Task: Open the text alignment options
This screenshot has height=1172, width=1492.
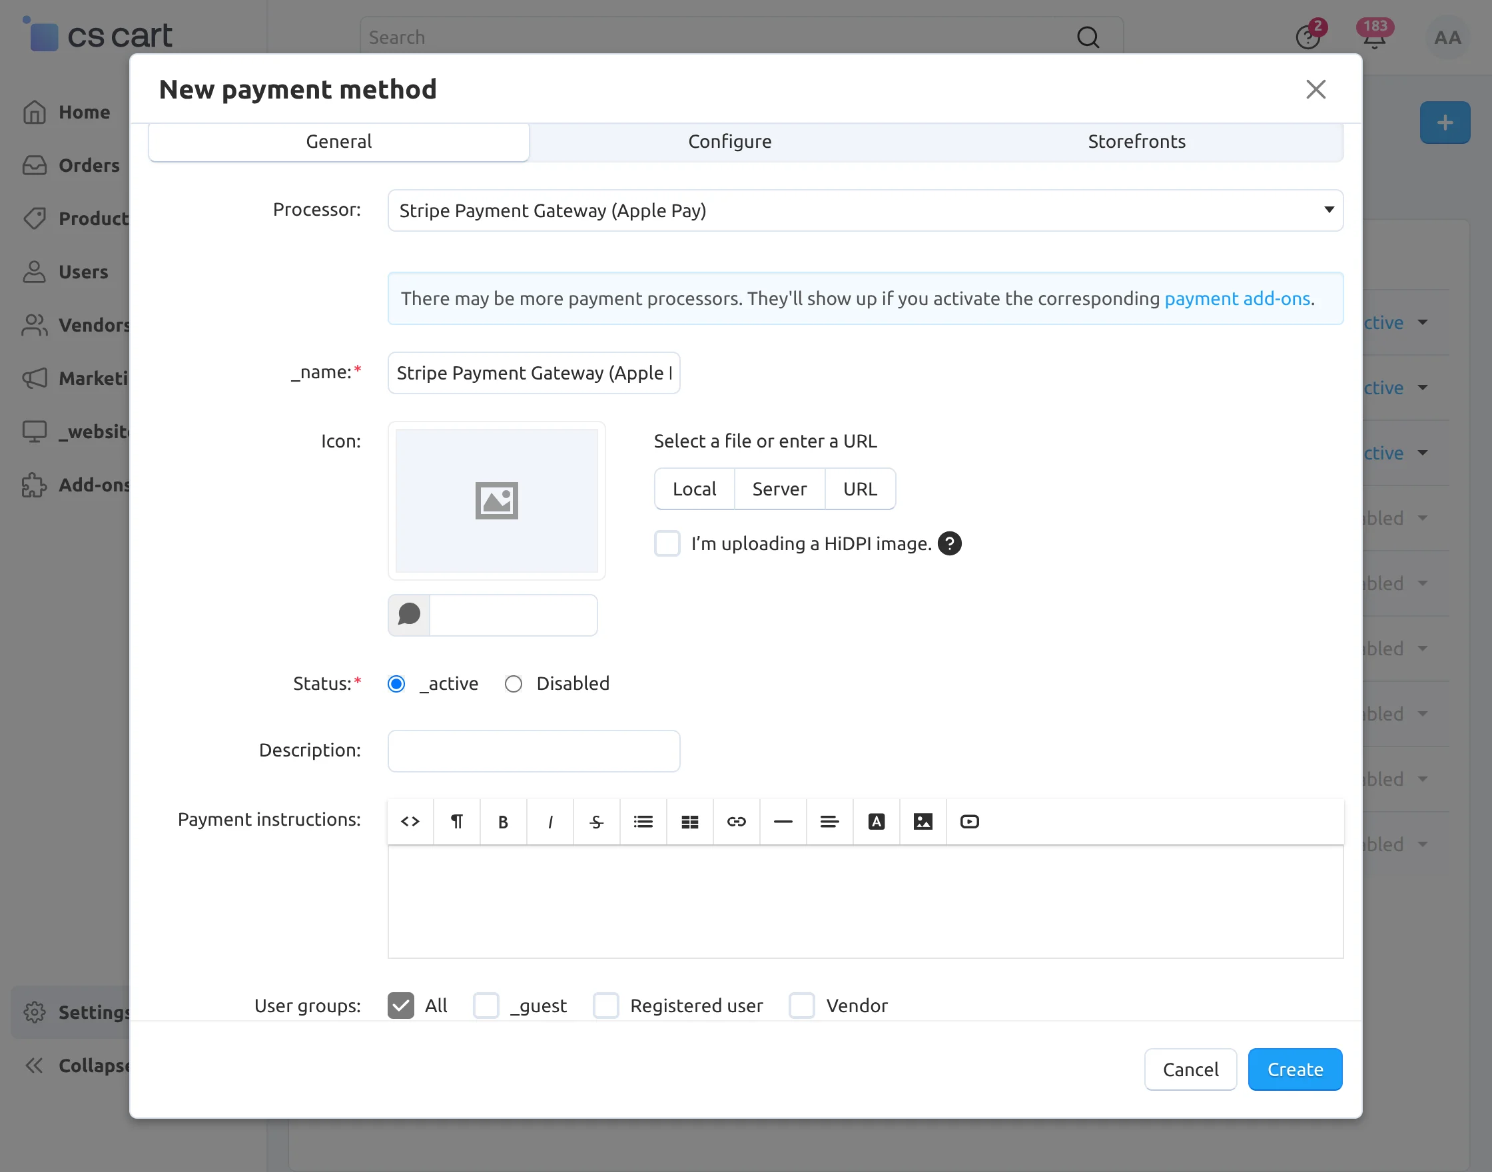Action: [830, 821]
